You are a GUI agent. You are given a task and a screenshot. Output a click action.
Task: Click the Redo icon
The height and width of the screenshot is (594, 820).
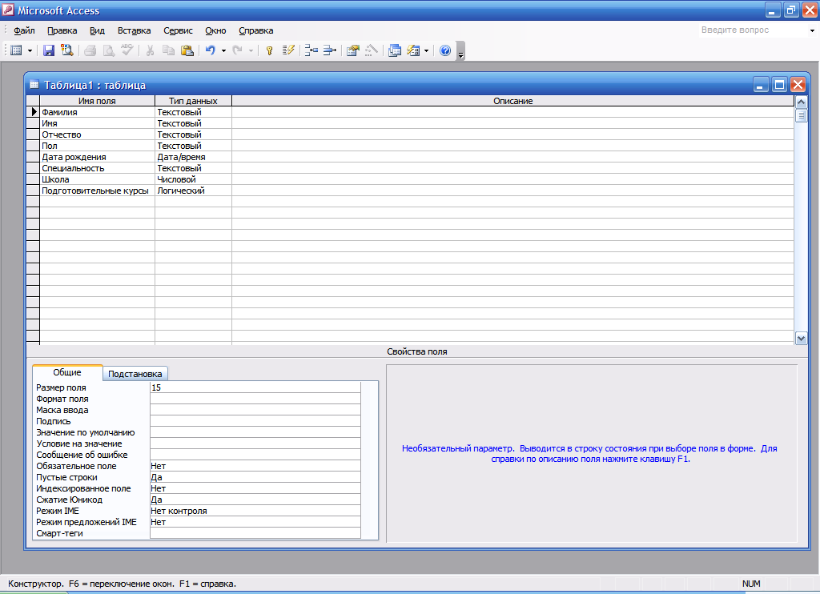coord(237,50)
